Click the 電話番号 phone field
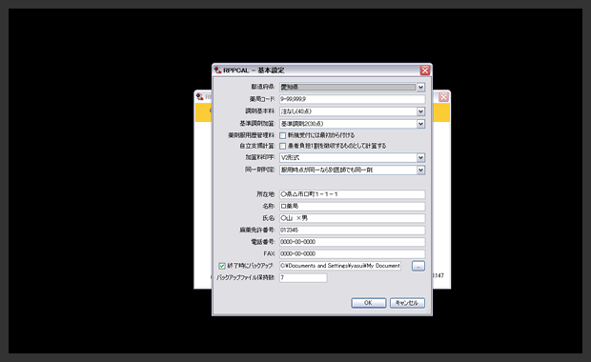The height and width of the screenshot is (362, 591). click(353, 242)
